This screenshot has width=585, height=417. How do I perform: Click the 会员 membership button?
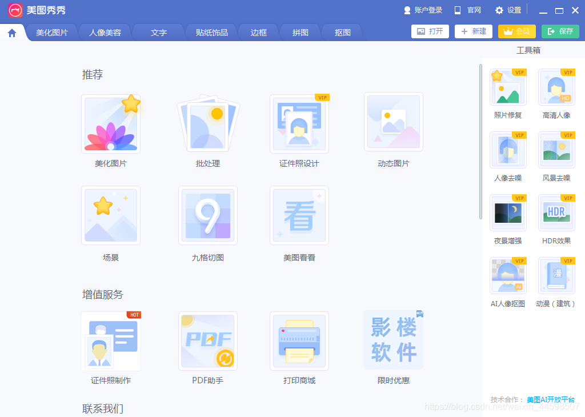pos(516,31)
